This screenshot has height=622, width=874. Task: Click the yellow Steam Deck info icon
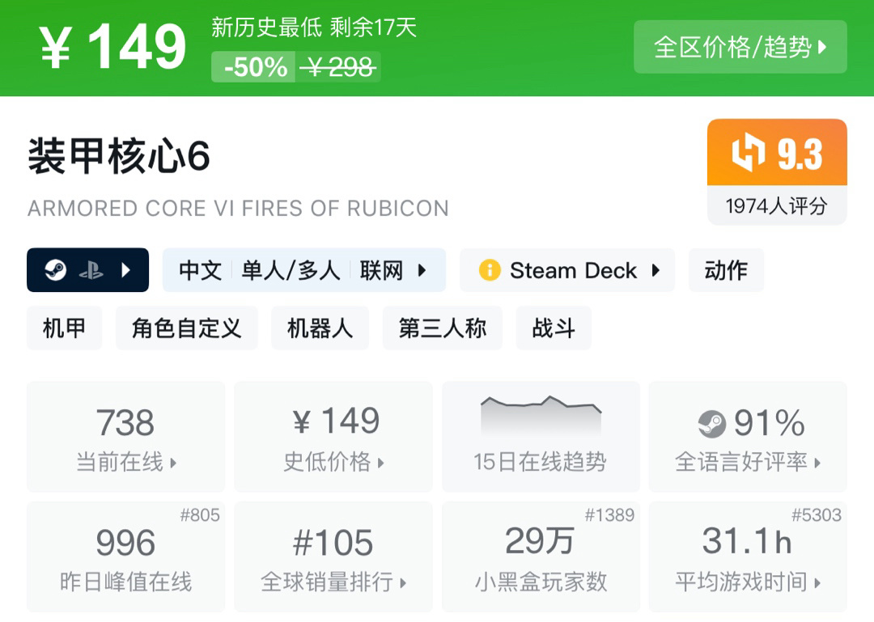pyautogui.click(x=490, y=270)
